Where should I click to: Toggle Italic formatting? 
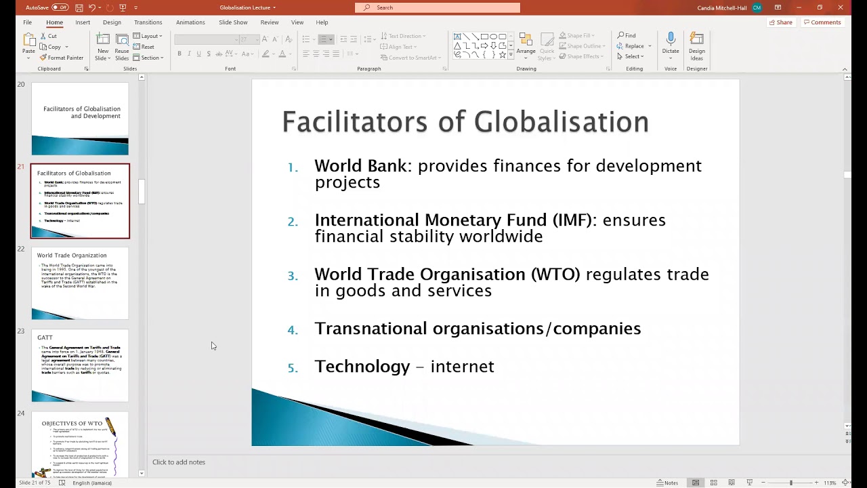tap(189, 54)
